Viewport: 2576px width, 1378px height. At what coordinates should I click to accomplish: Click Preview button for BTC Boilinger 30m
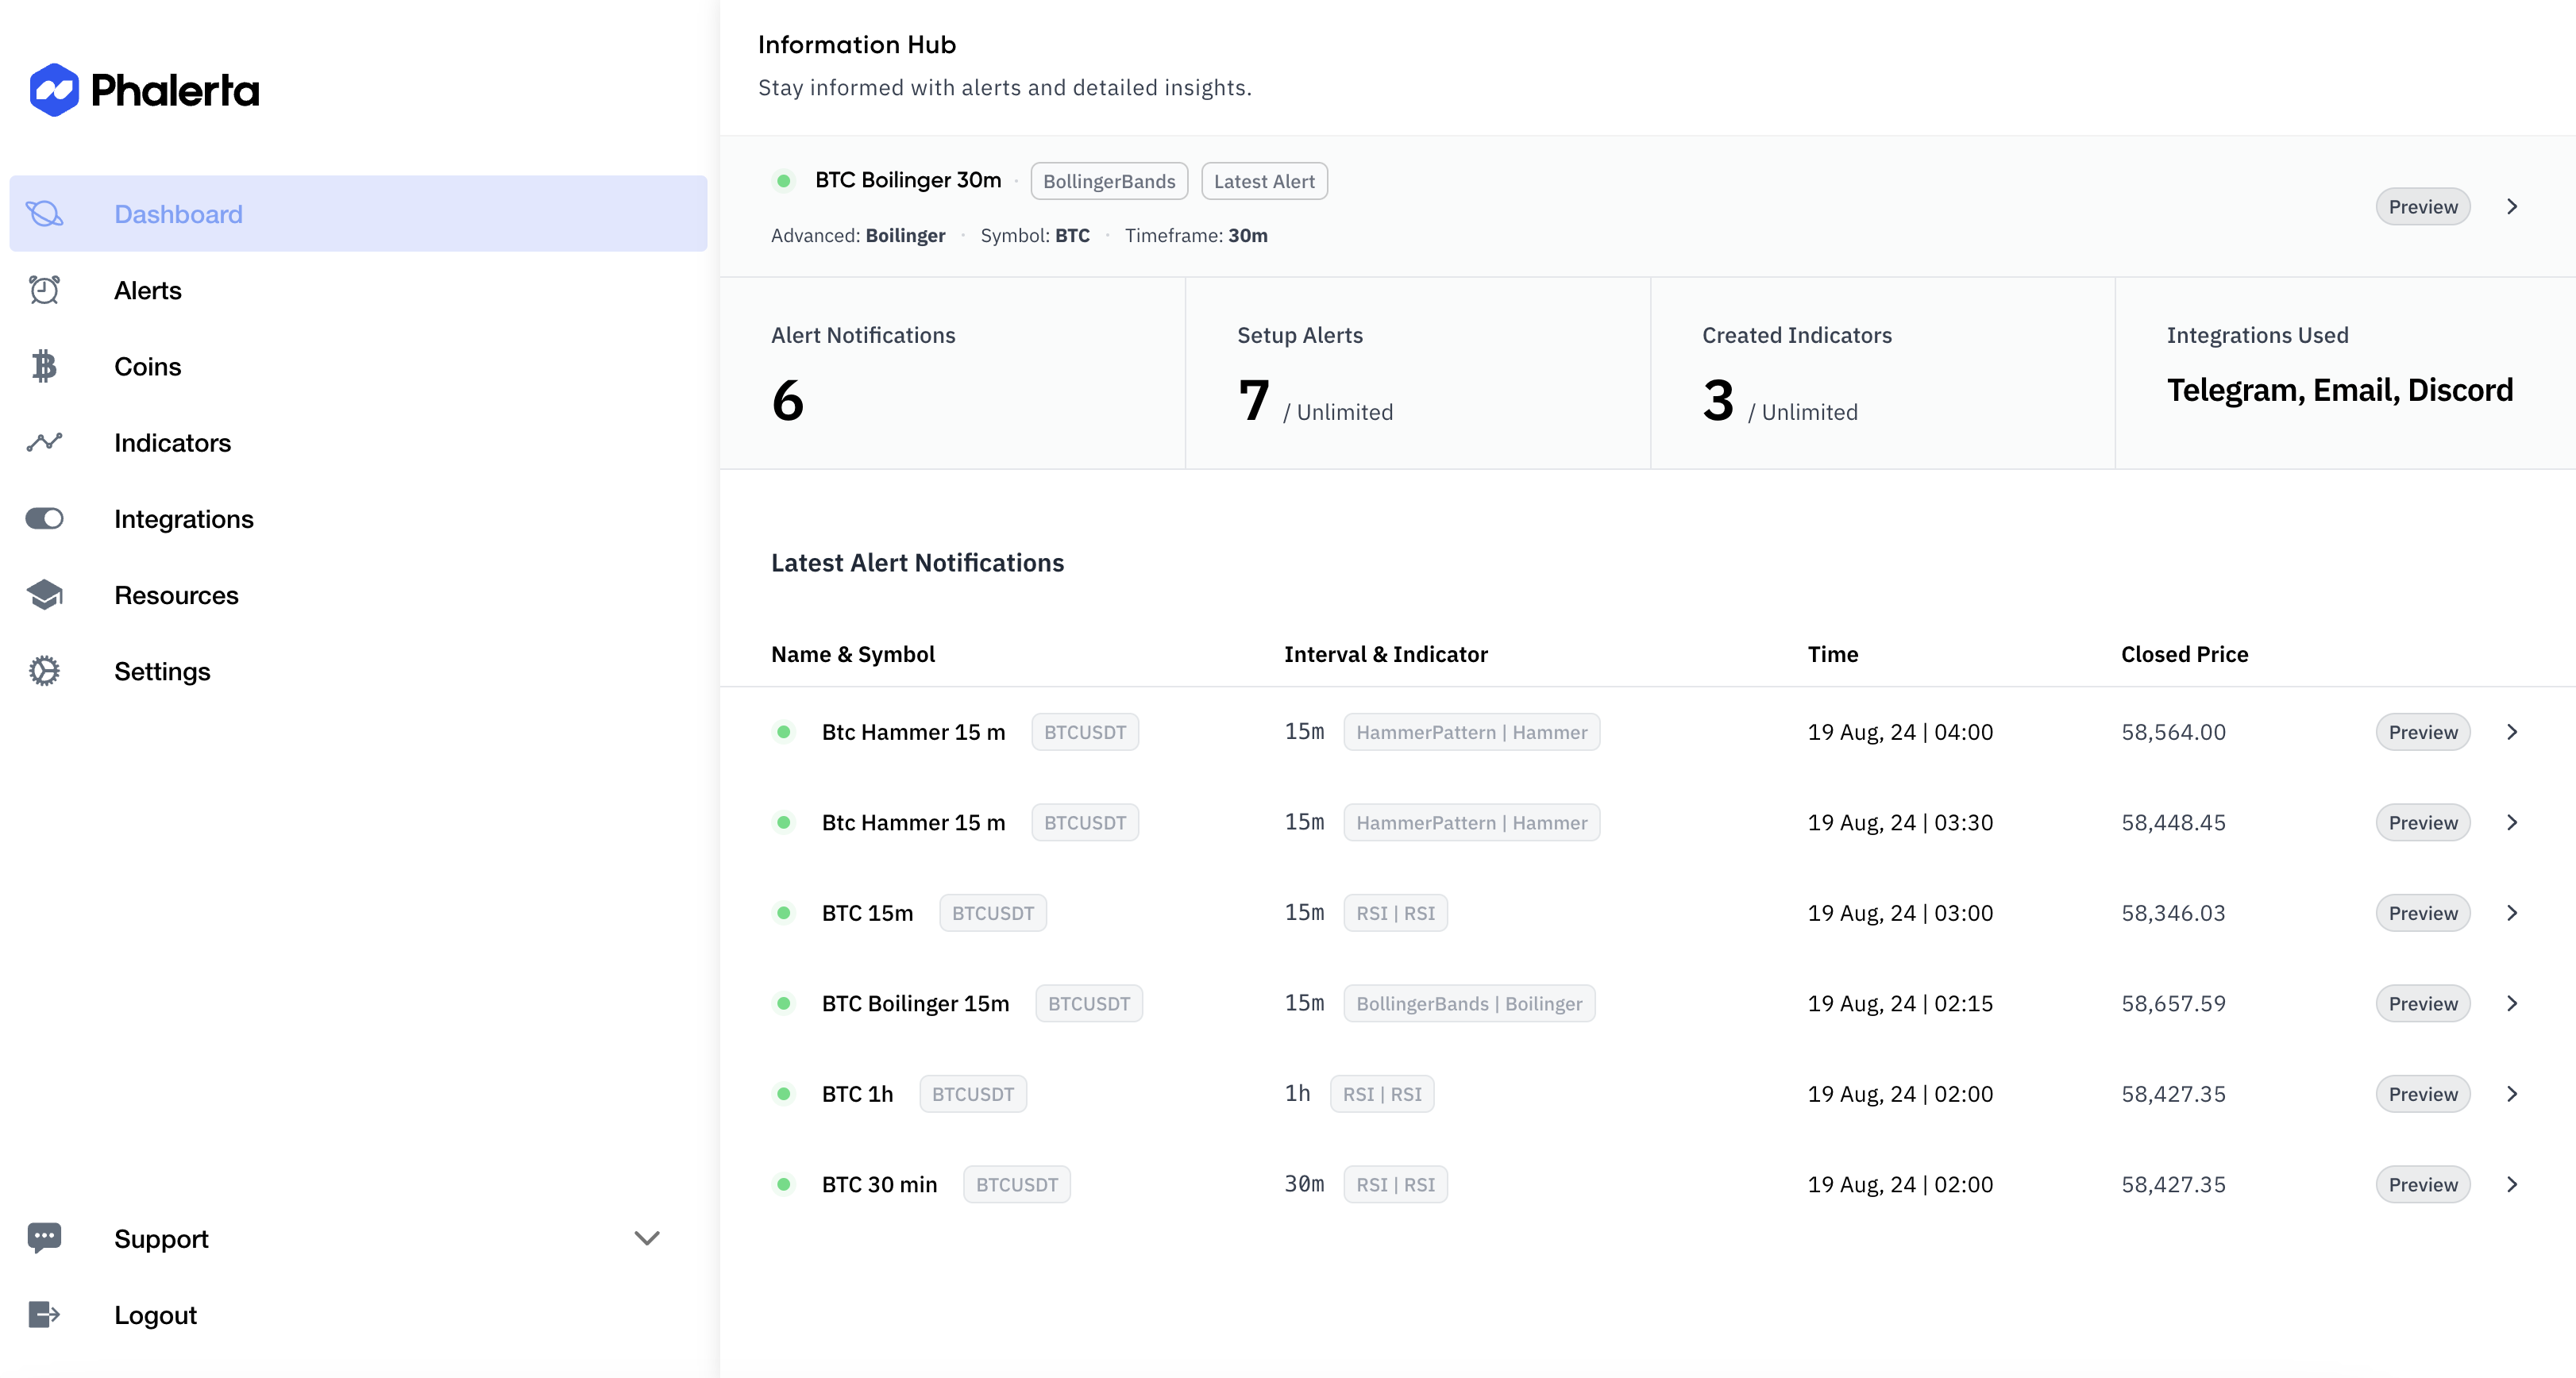[x=2421, y=205]
